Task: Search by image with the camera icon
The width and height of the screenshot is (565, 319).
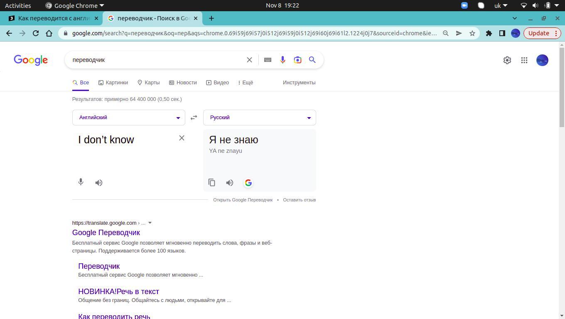Action: click(297, 60)
